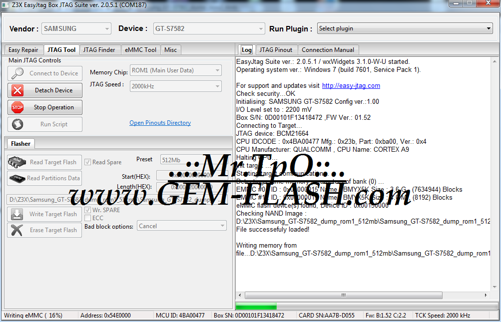Click the Read Partitions Data button label
Image resolution: width=501 pixels, height=322 pixels.
pos(53,178)
